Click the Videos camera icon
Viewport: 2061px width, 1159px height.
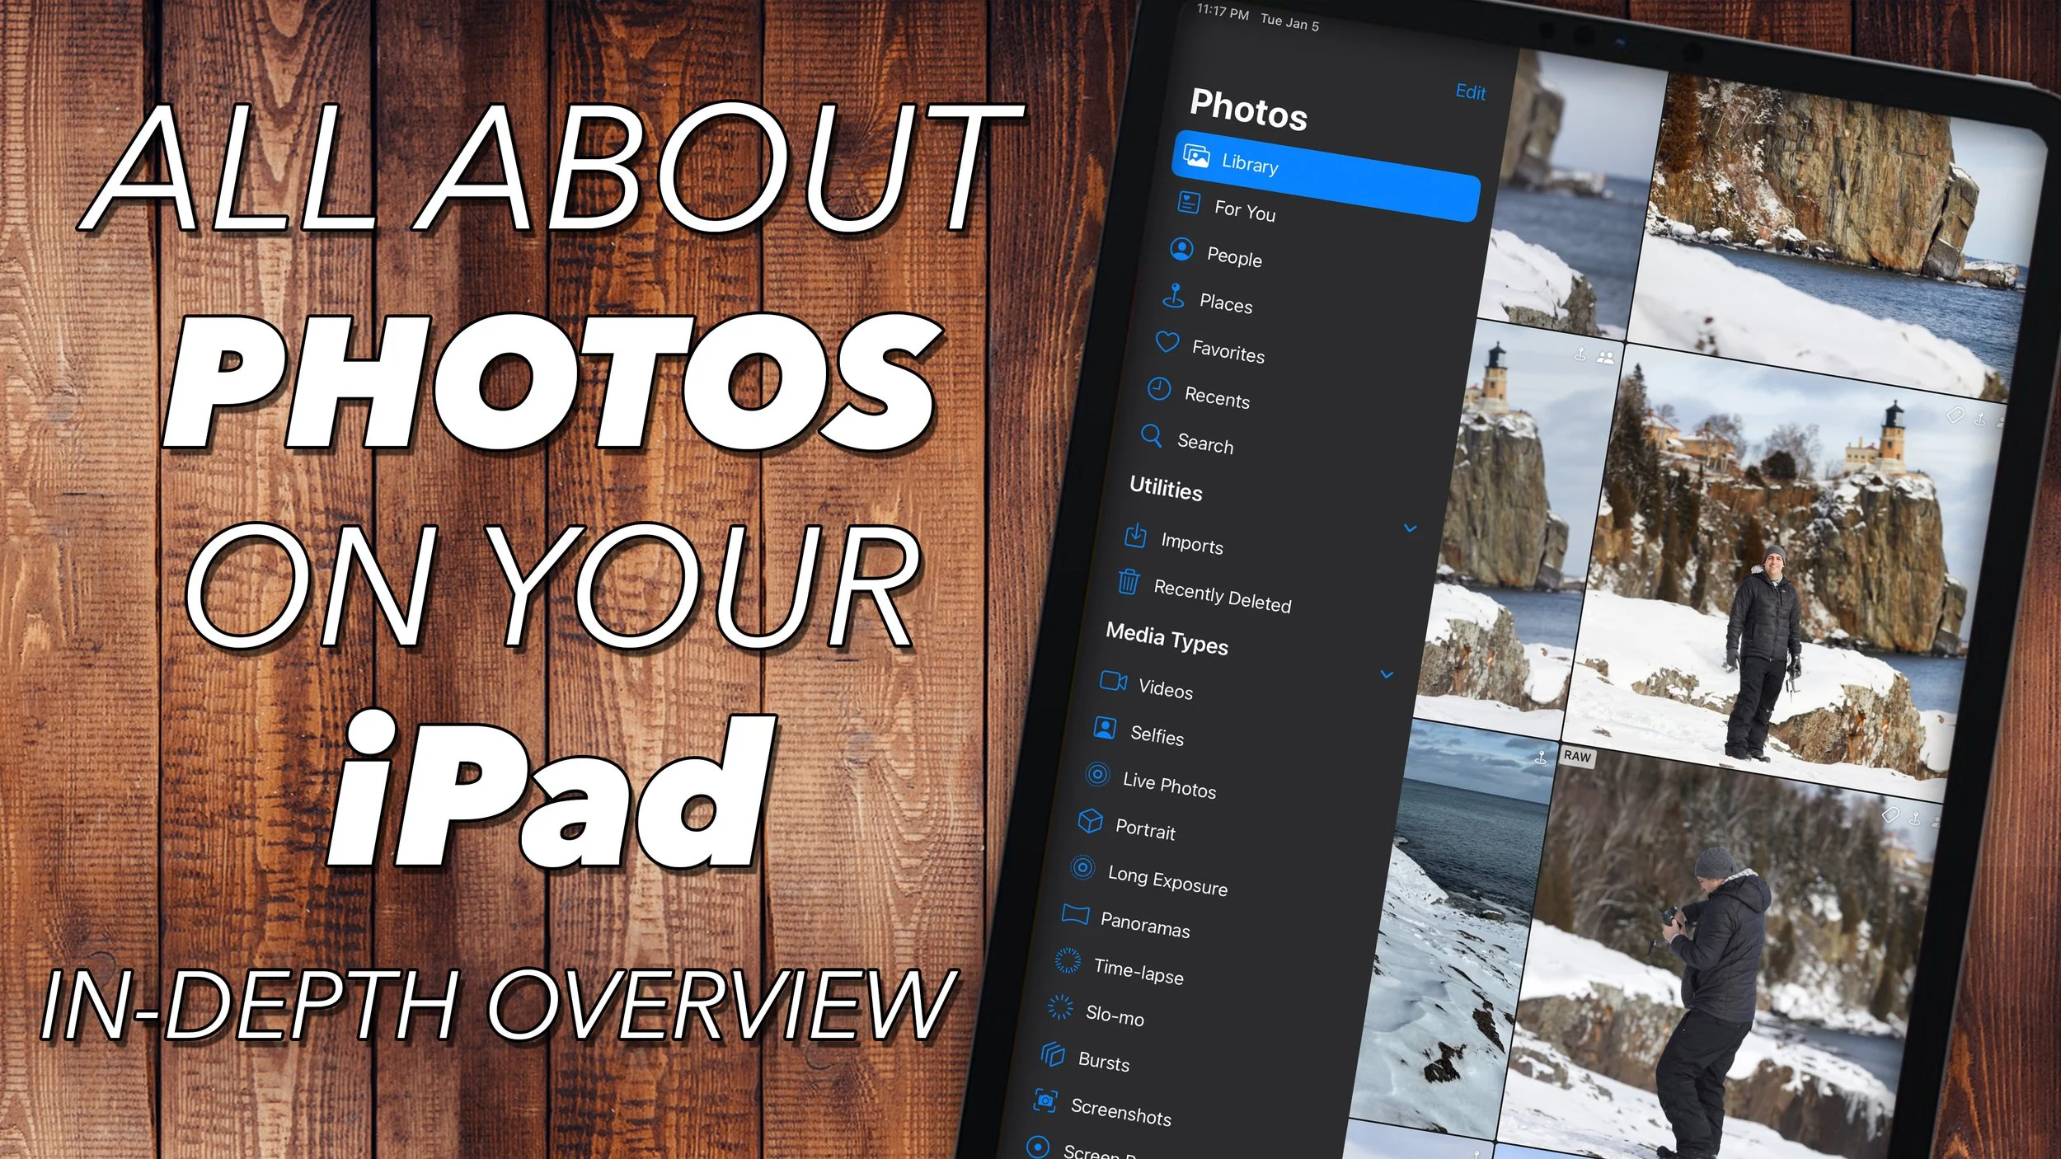pyautogui.click(x=1113, y=681)
